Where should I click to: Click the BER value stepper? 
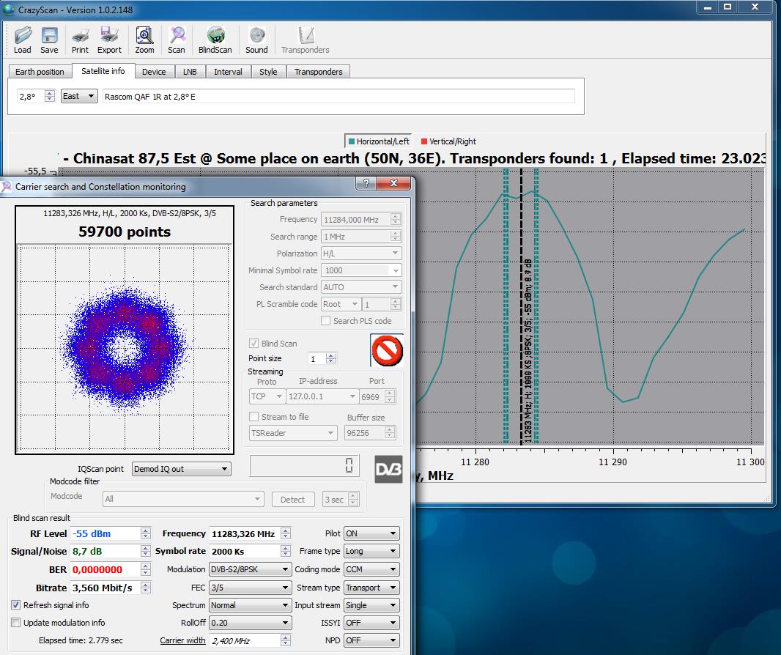click(146, 569)
